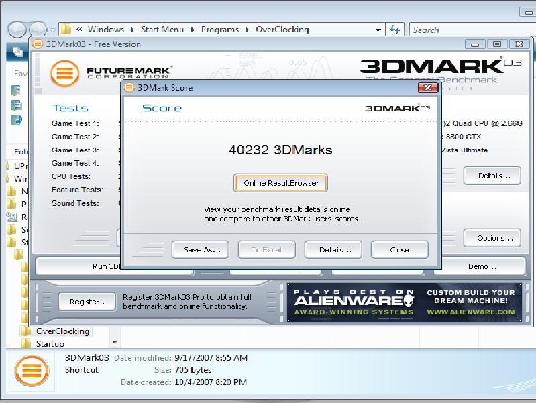Click Date modified value 9/17/2007 8:55 AM
This screenshot has height=403, width=536.
click(211, 358)
